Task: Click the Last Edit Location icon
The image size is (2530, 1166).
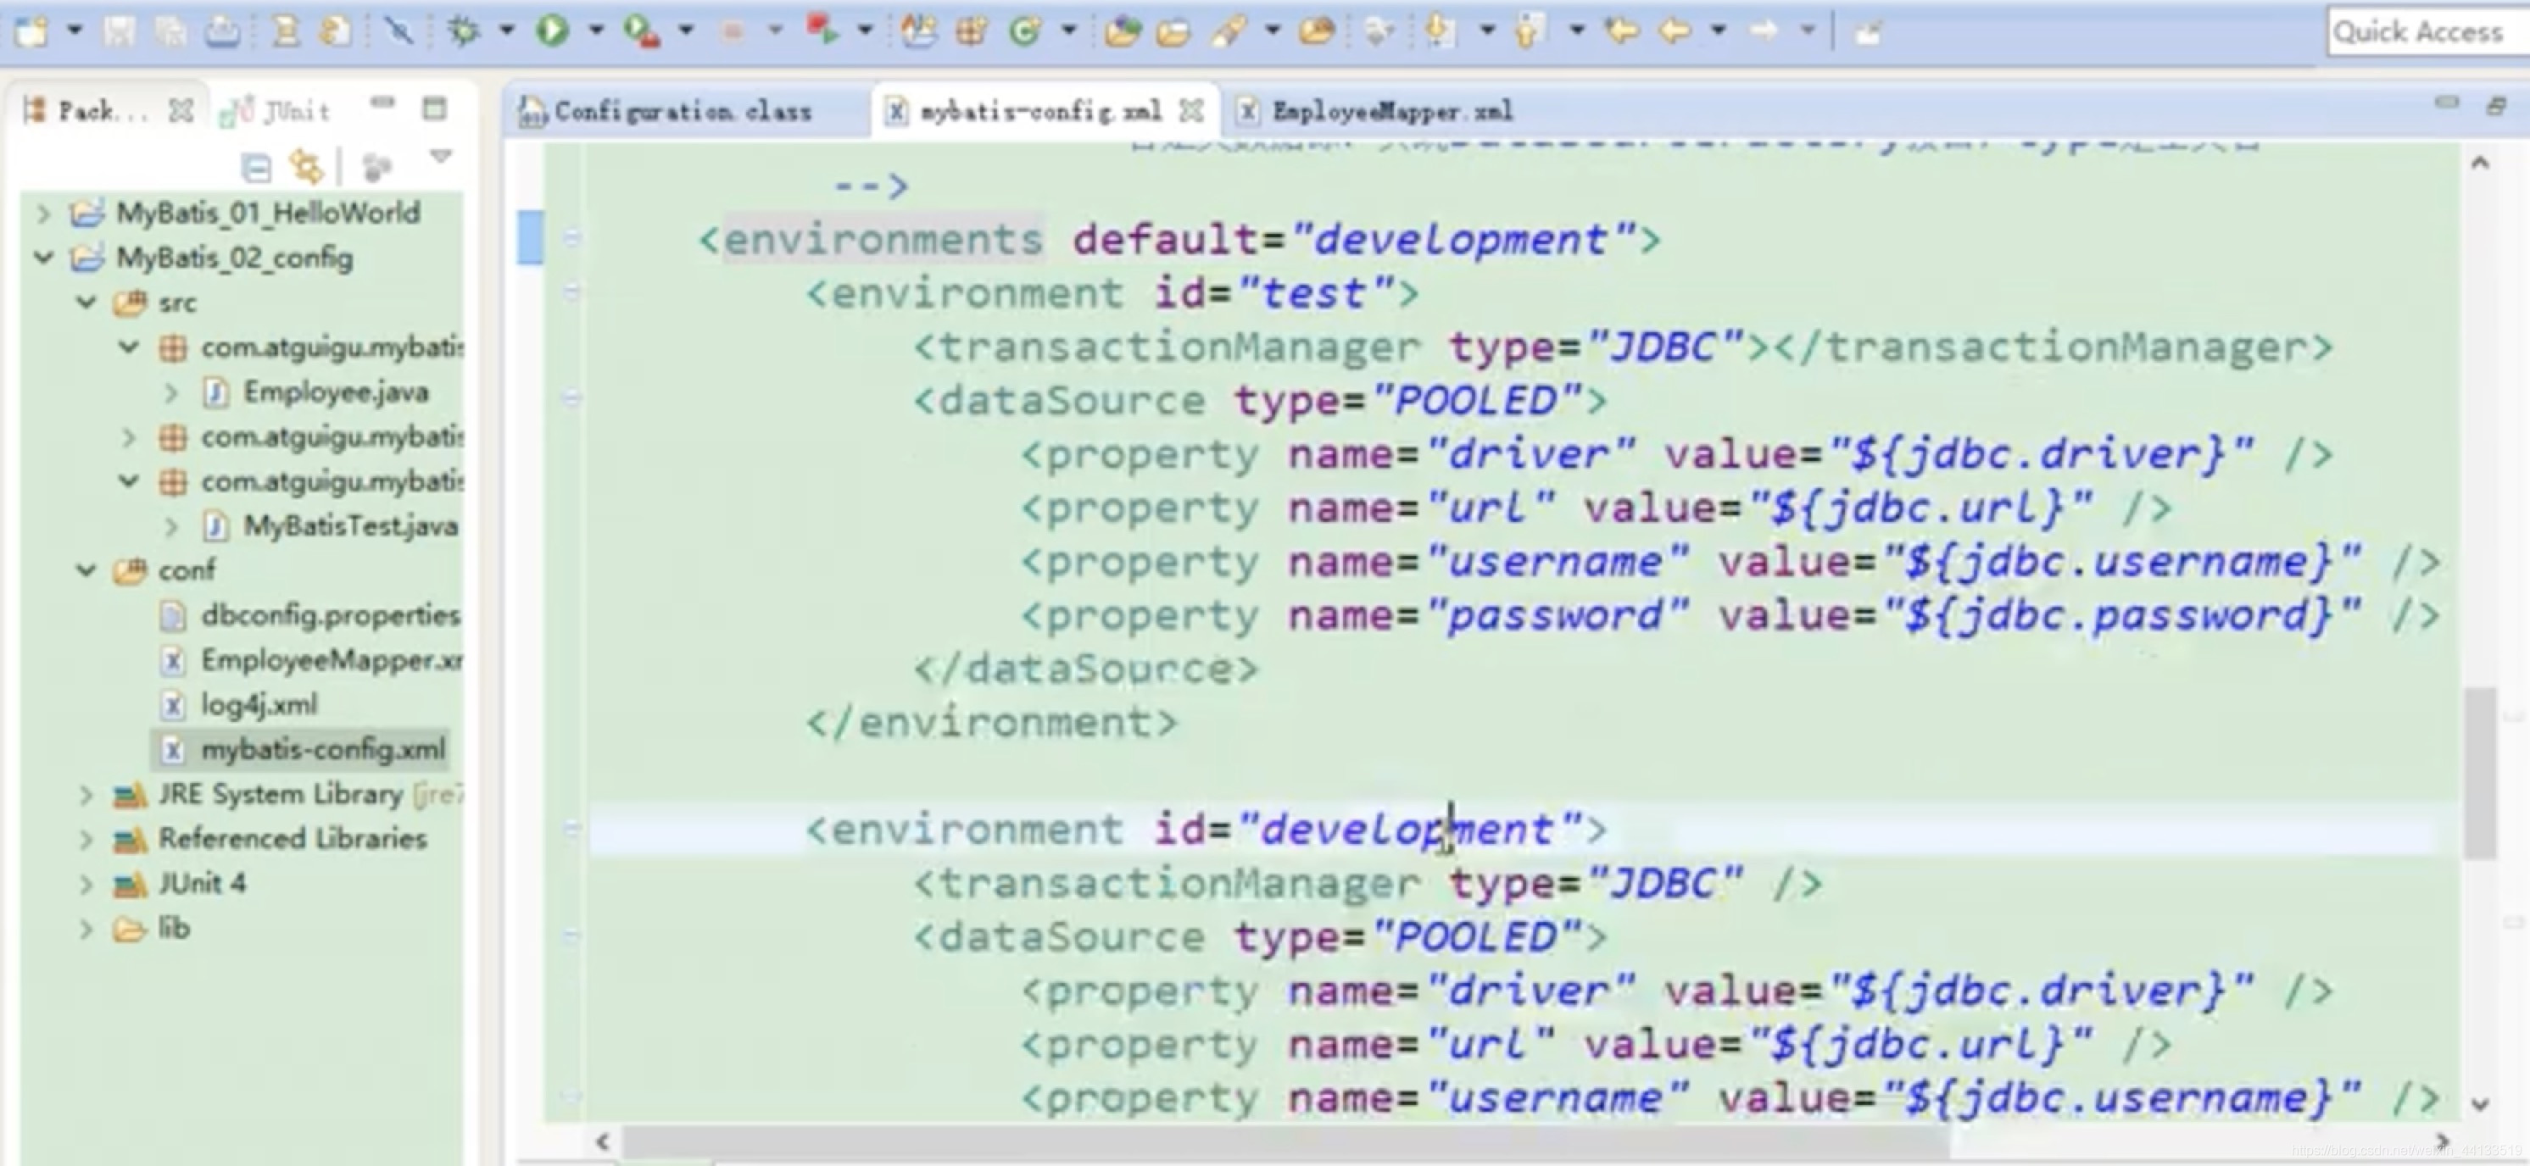Action: pyautogui.click(x=1621, y=31)
